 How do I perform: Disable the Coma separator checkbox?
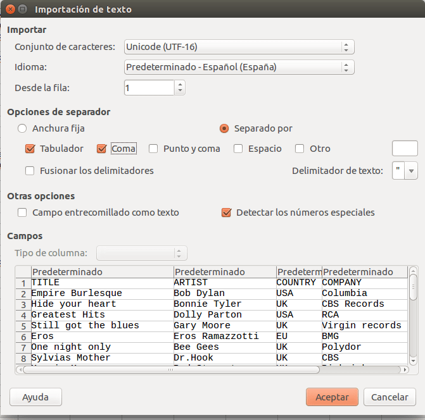click(x=101, y=149)
